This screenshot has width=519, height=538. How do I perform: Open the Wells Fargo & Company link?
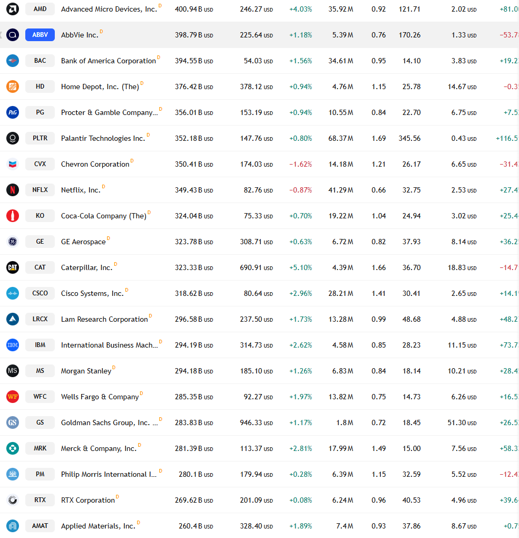tap(100, 397)
